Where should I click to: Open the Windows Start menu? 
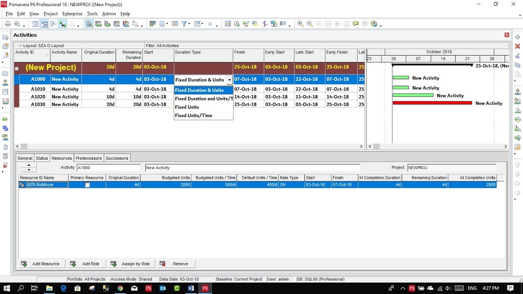[7, 288]
